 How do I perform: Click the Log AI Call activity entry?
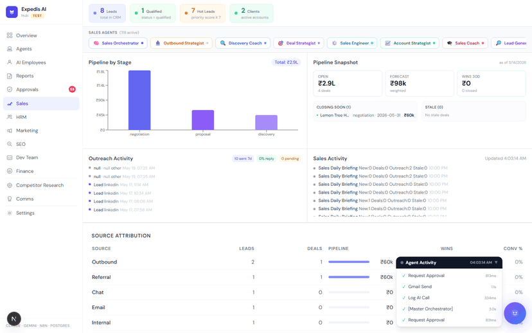tap(449, 298)
